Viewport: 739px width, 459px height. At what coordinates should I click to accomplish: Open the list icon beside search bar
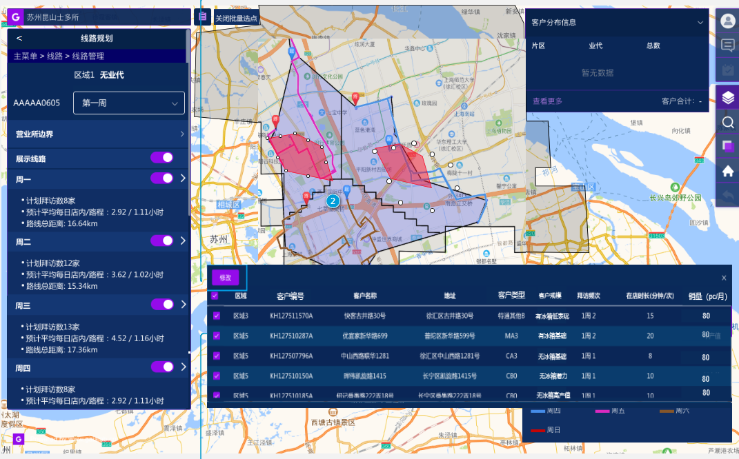tap(203, 17)
